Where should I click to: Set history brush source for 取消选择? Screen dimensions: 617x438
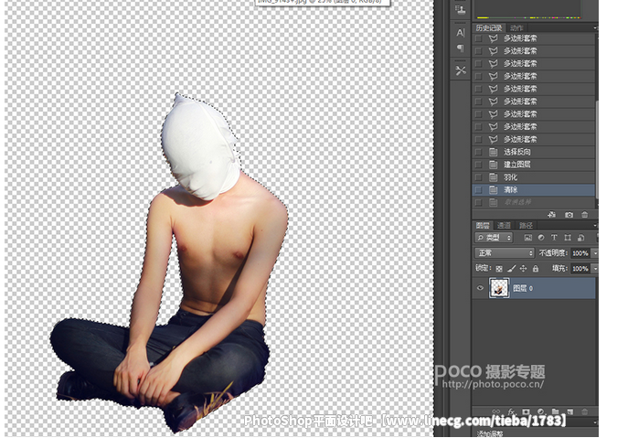[478, 203]
